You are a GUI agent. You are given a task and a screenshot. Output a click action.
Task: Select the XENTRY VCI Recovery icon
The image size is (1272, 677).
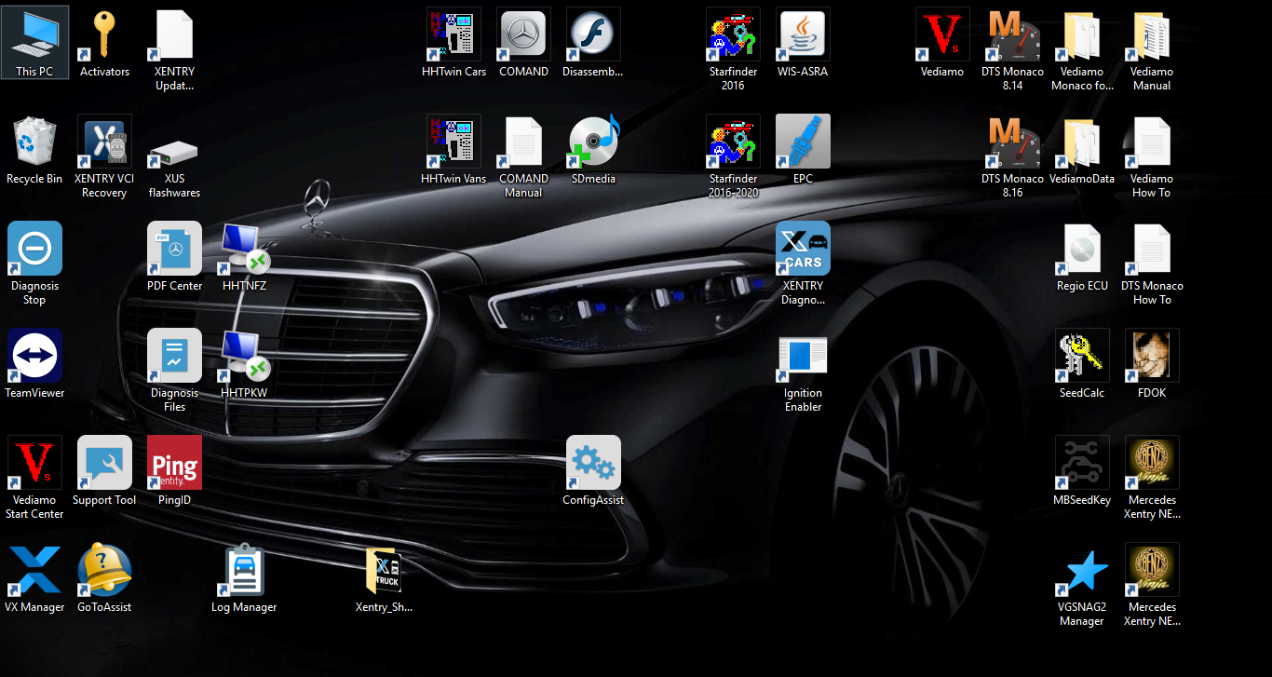coord(104,142)
